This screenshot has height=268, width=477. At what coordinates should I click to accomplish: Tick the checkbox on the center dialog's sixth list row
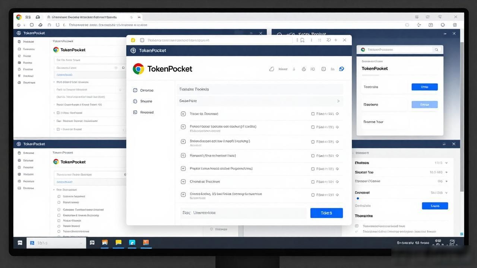pos(313,182)
